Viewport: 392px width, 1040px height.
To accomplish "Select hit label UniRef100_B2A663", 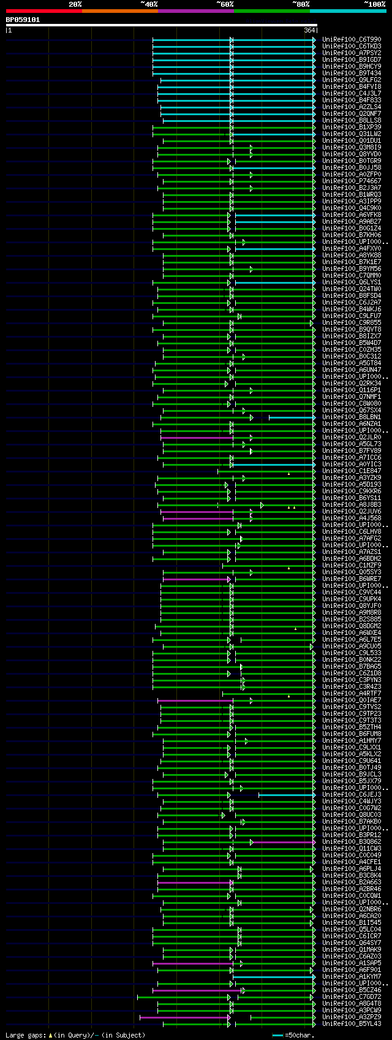I will click(x=352, y=882).
